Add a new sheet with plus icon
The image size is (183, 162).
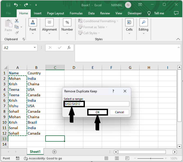tap(54, 152)
